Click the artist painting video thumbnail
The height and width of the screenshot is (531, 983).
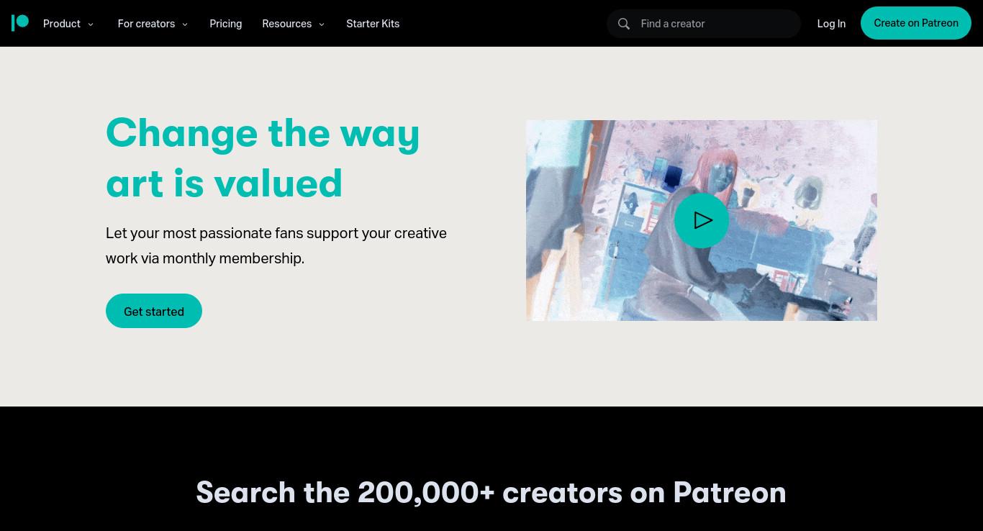[x=702, y=220]
